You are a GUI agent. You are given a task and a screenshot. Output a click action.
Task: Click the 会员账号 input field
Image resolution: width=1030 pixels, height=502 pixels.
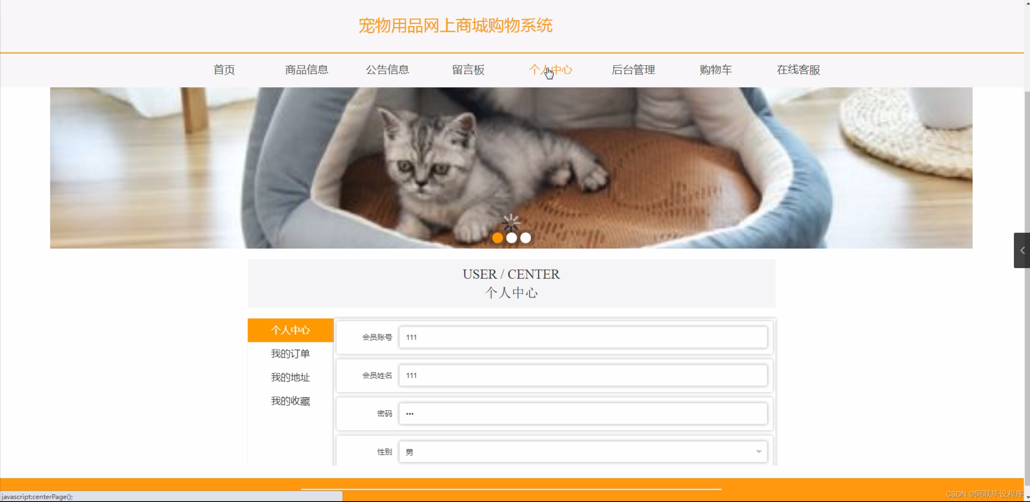click(583, 337)
